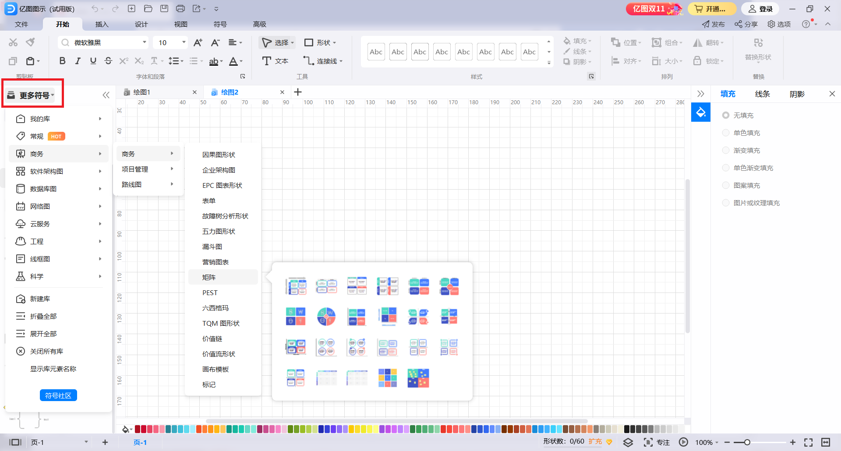Screen dimensions: 841x451
Task: Choose 新建库 in library menu
Action: tap(40, 299)
